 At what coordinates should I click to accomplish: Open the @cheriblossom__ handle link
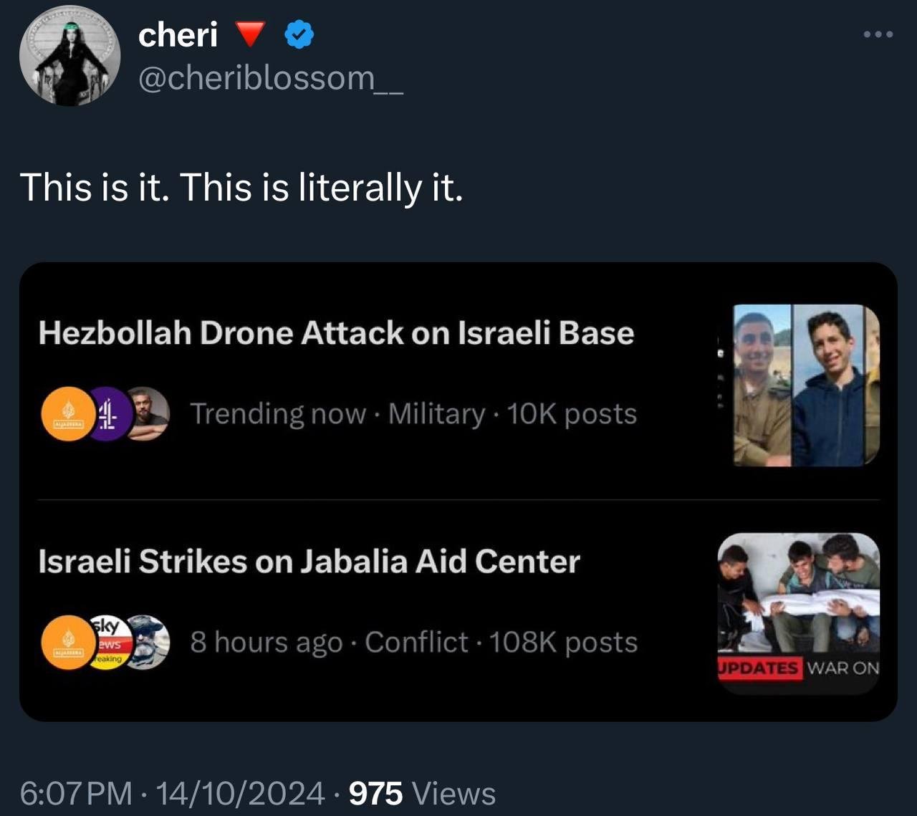[270, 78]
